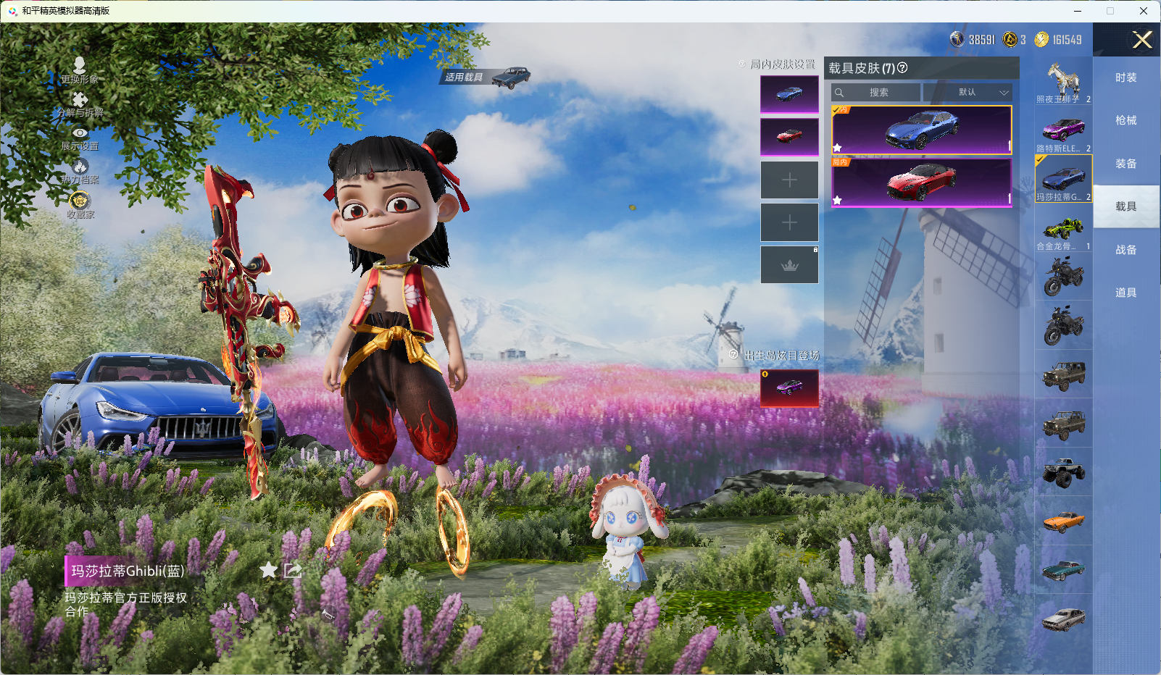Expand the 默认 sort dropdown
The image size is (1161, 675).
click(967, 93)
